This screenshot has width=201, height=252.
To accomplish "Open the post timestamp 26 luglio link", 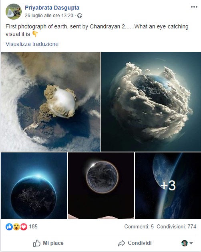I will coord(49,16).
